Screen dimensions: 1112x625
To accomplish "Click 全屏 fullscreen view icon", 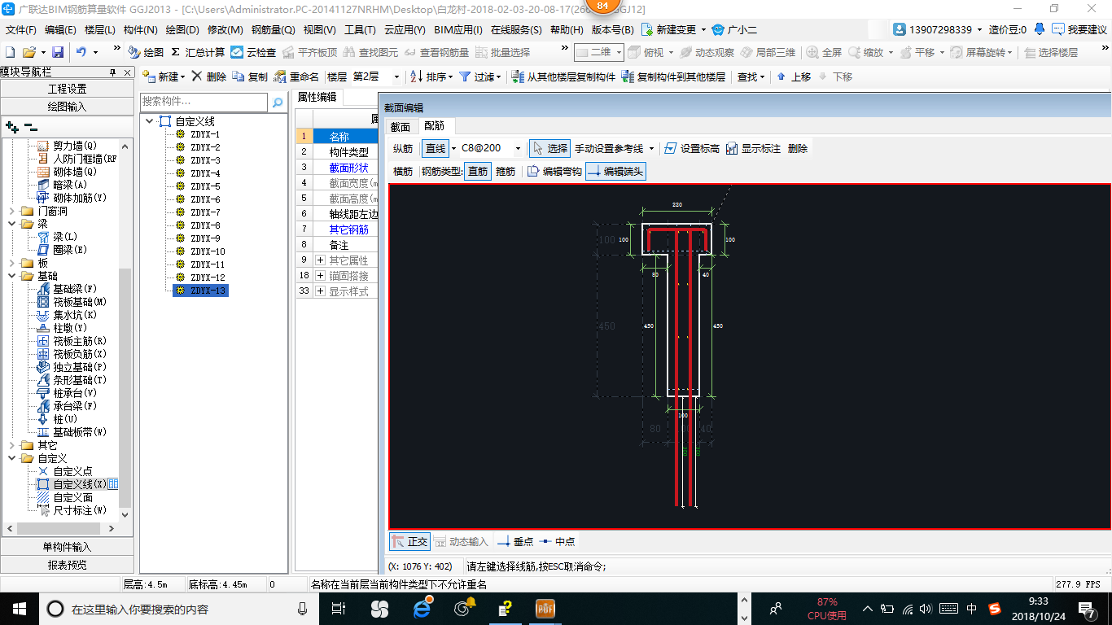I will pyautogui.click(x=824, y=52).
